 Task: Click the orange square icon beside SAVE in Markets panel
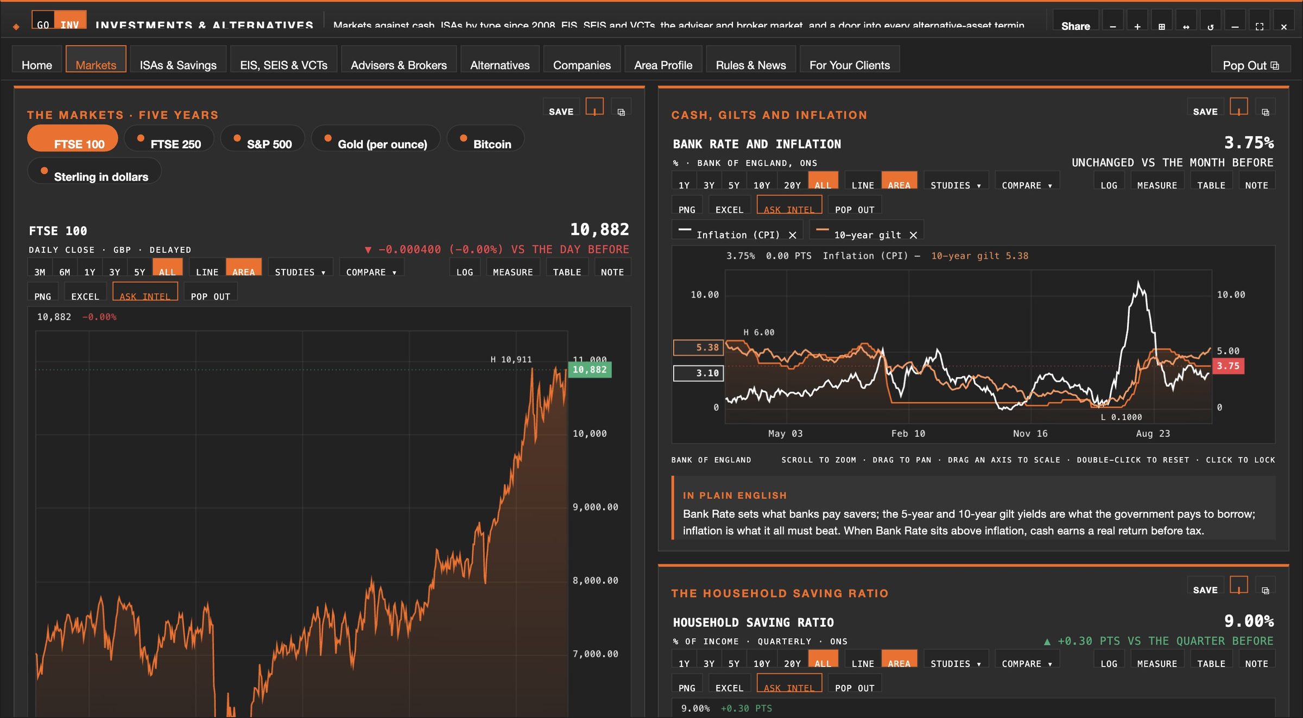(x=594, y=107)
